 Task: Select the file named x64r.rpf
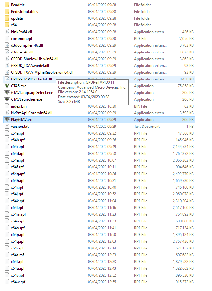[17, 248]
